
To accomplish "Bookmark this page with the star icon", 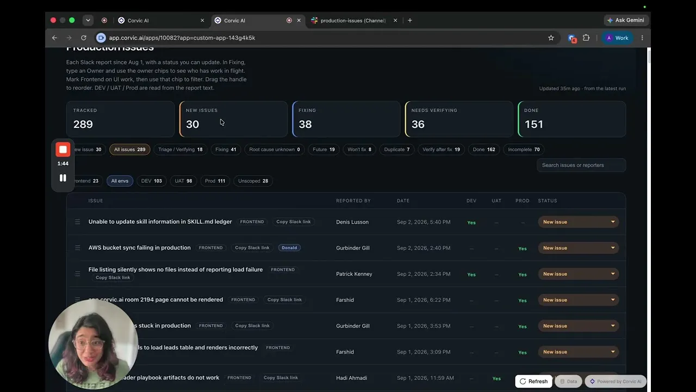I will point(551,38).
